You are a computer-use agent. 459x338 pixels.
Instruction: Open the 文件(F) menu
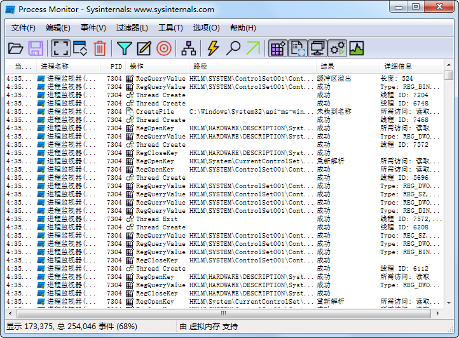[x=24, y=28]
